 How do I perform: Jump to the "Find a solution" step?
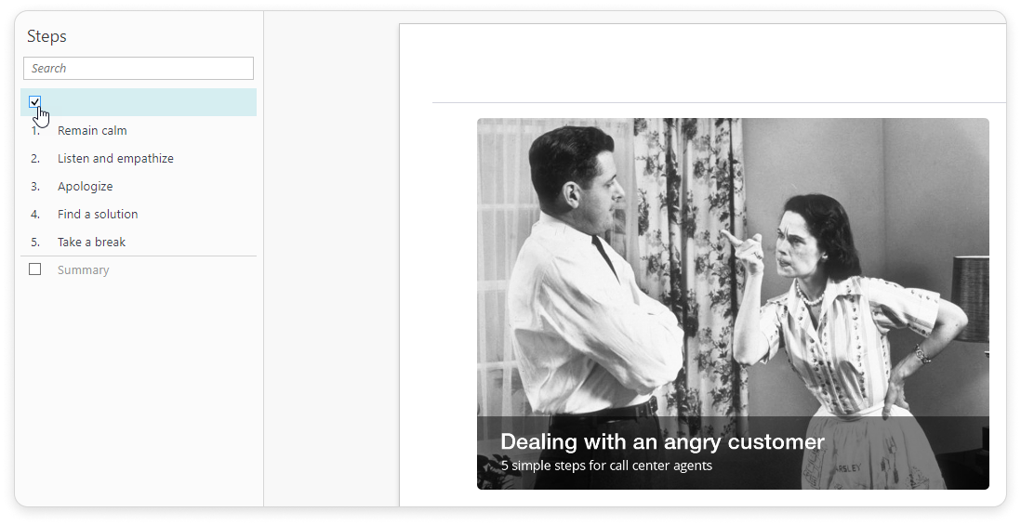coord(98,214)
